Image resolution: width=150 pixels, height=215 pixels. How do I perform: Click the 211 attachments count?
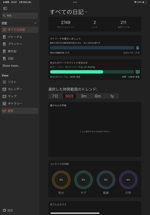coord(123,23)
